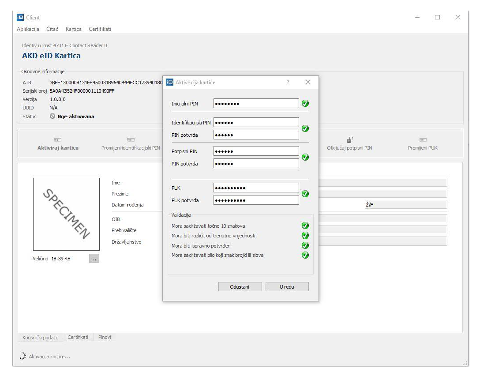Click the green checkmark beside Inicijalni PIN
Viewport: 491px width, 372px height.
(x=305, y=104)
